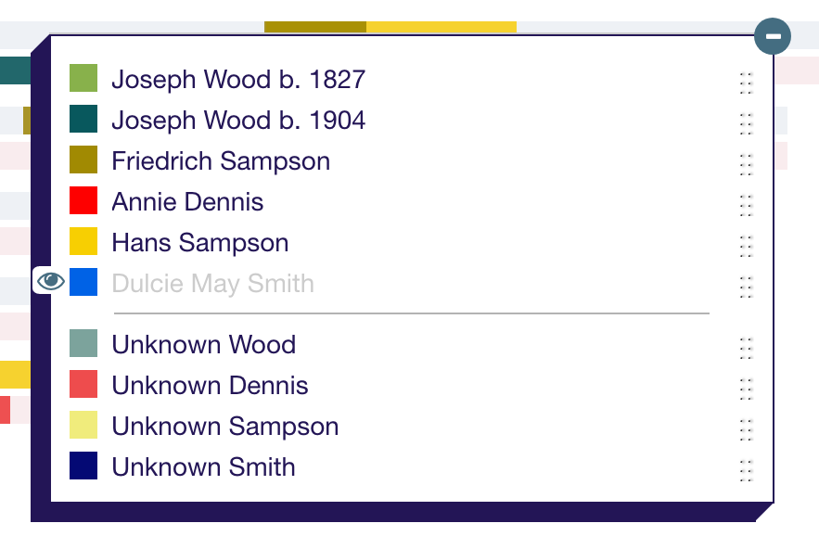
Task: Click drag handle for Unknown Wood
Action: pos(746,348)
